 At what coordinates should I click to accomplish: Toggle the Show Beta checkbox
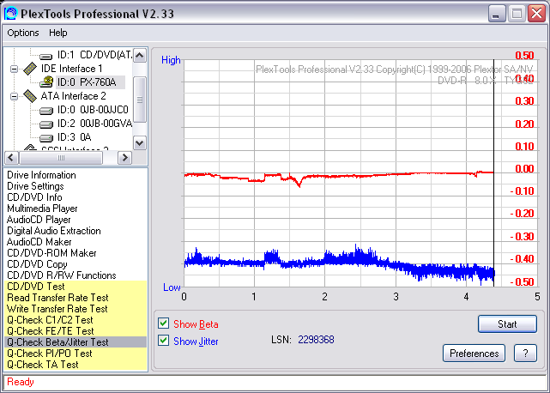pos(164,323)
